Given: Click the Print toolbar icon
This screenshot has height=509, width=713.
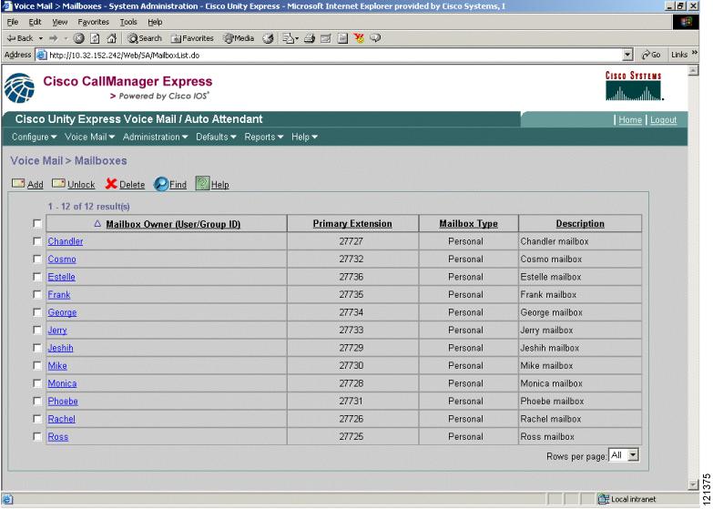Looking at the screenshot, I should pos(310,38).
